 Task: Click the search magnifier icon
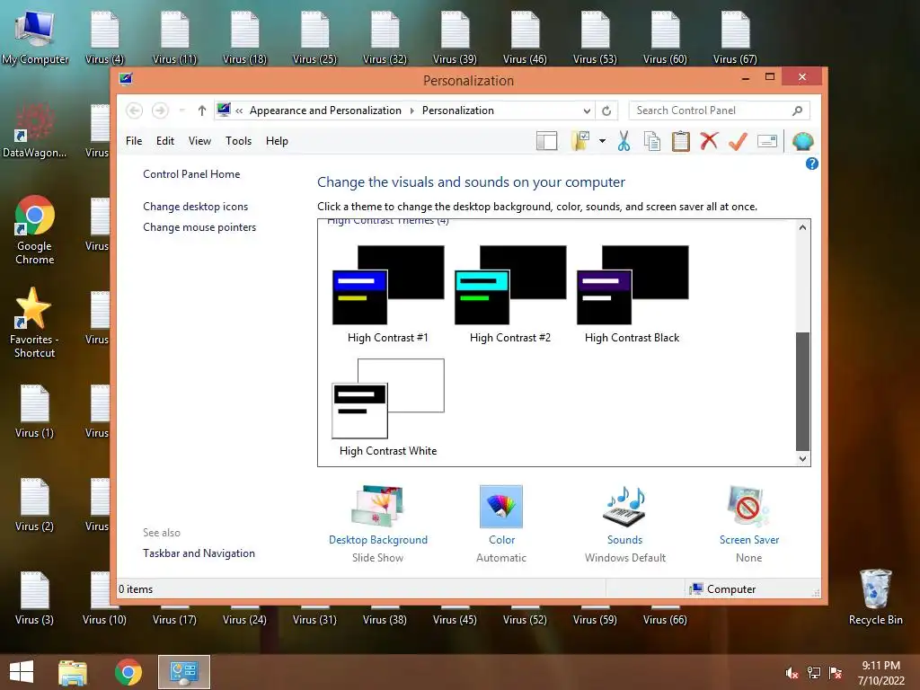point(798,111)
